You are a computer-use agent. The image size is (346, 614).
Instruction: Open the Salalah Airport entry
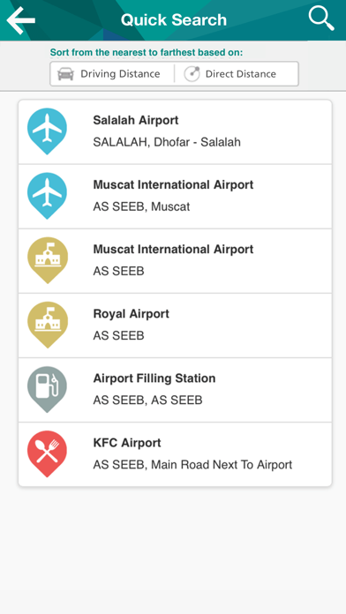point(175,132)
